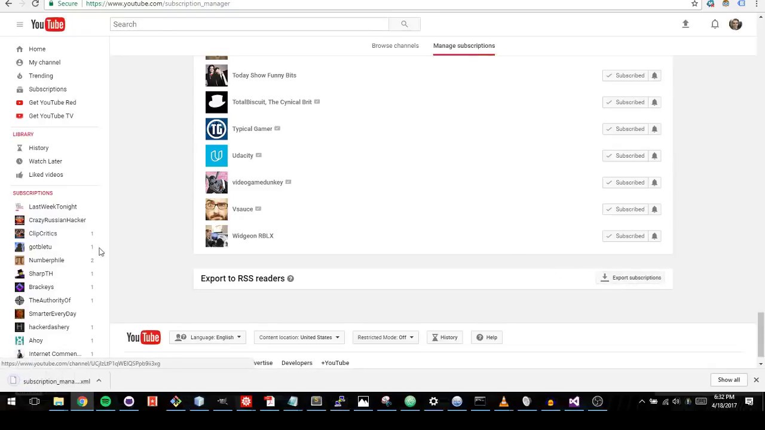This screenshot has height=430, width=765.
Task: Click Show all downloads button
Action: [729, 380]
